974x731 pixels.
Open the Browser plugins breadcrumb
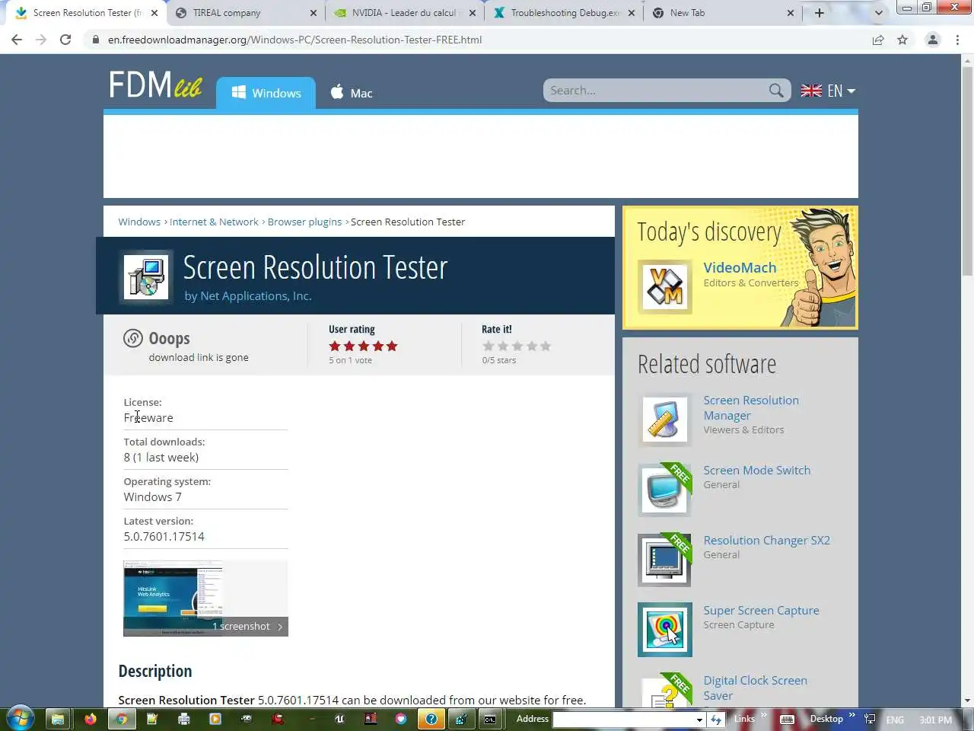[x=304, y=222]
